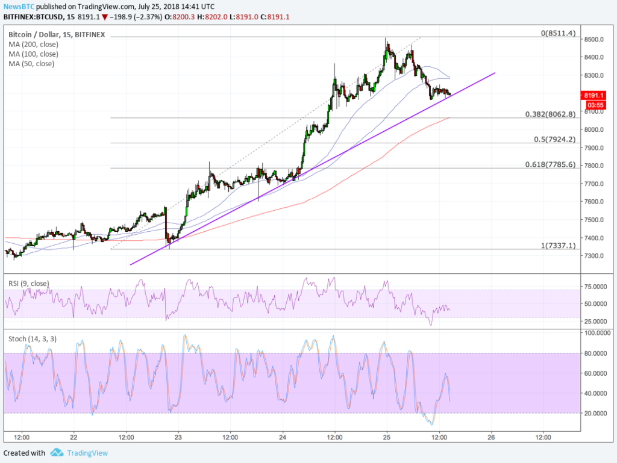The height and width of the screenshot is (463, 617).
Task: Toggle the MA (50, close) indicator
Action: pyautogui.click(x=31, y=63)
